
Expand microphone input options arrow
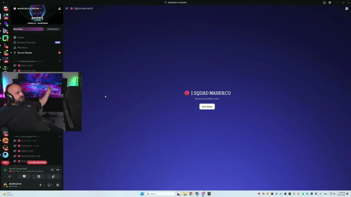pos(44,185)
